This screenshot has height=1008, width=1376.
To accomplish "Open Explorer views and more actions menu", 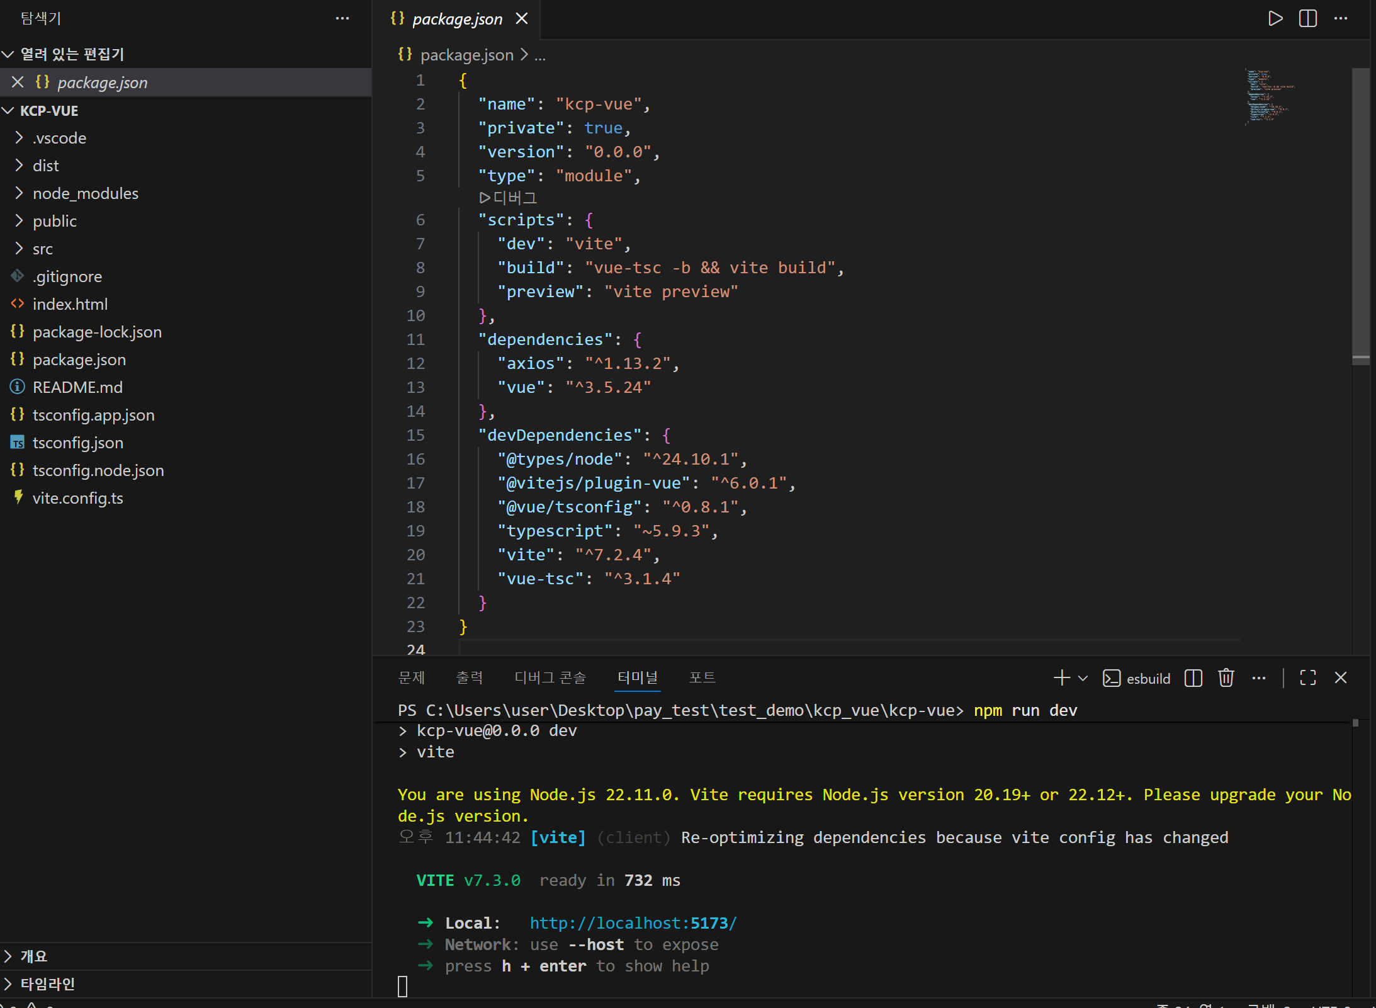I will pos(342,18).
